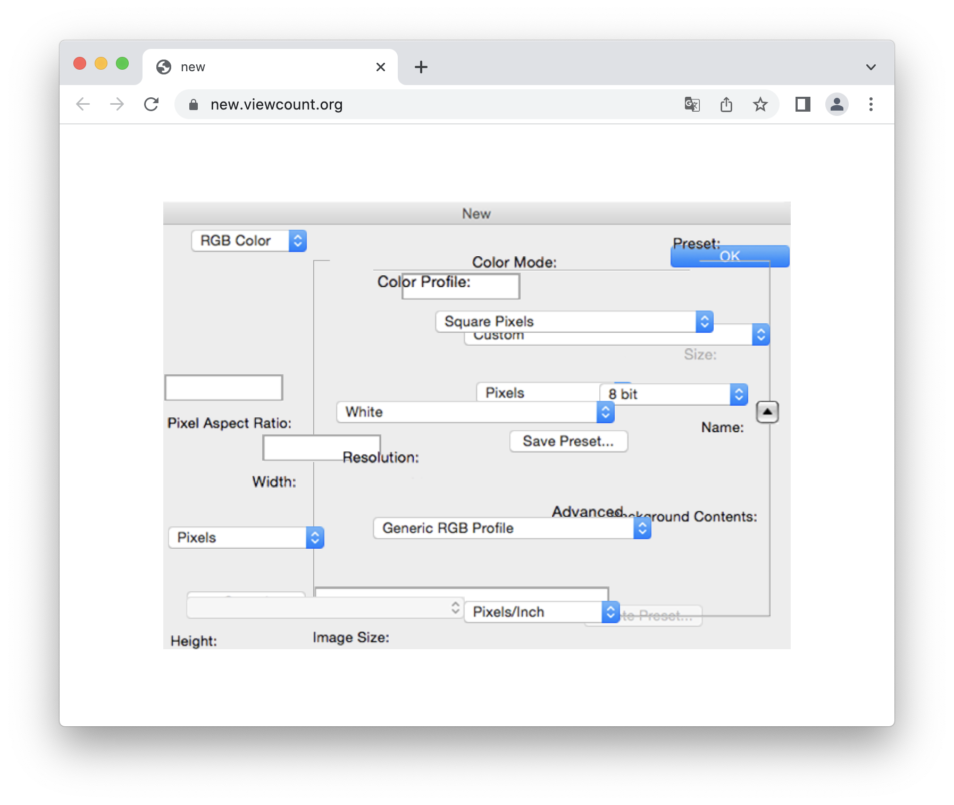Image resolution: width=954 pixels, height=805 pixels.
Task: Click the "Size:" label
Action: coord(700,355)
